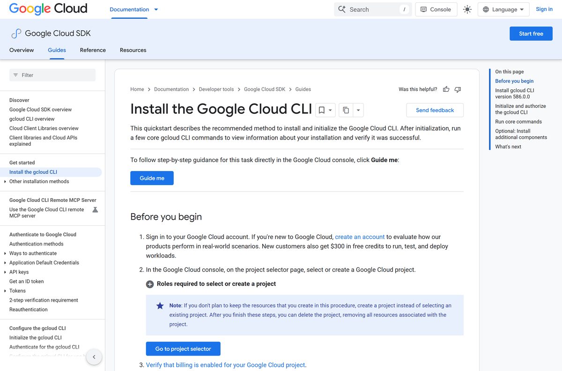
Task: Open Google Cloud SDK overview in sidebar
Action: (41, 110)
